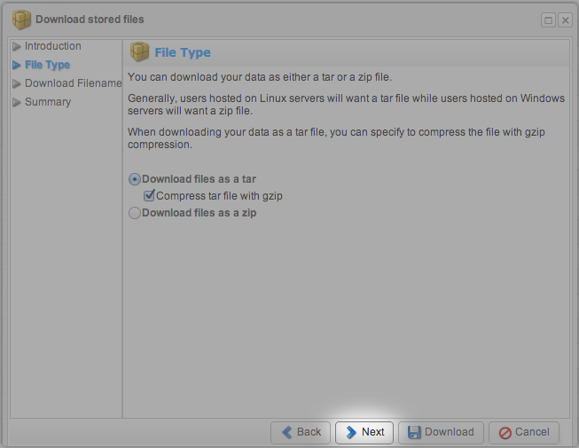Click the package icon in title bar
Image resolution: width=579 pixels, height=448 pixels.
click(x=21, y=19)
